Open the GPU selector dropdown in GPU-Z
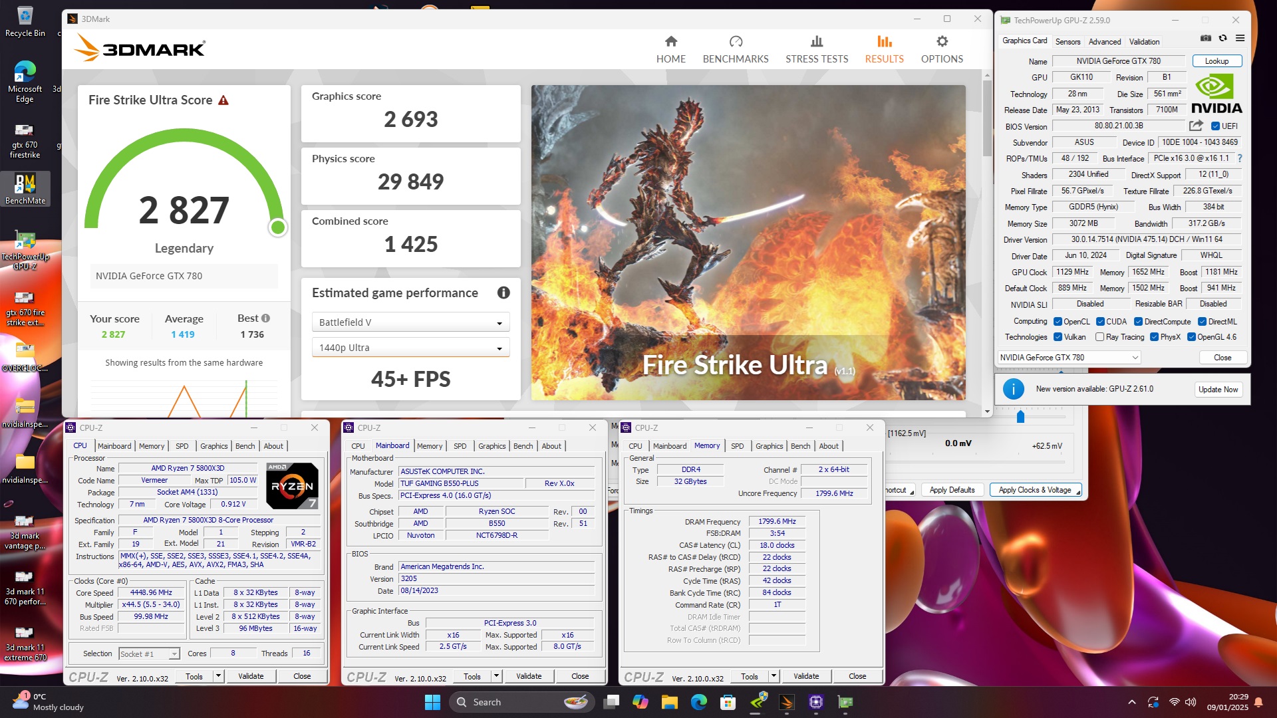 [x=1069, y=358]
